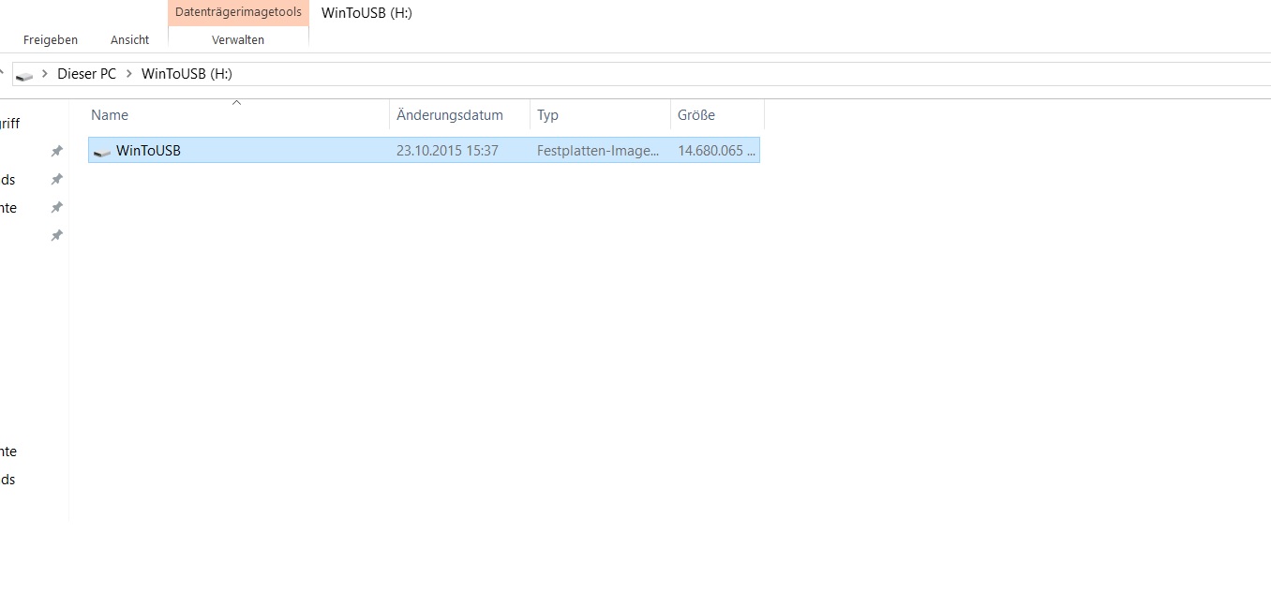This screenshot has width=1271, height=607.
Task: Click the disk image icon of WinToUSB file
Action: click(102, 151)
